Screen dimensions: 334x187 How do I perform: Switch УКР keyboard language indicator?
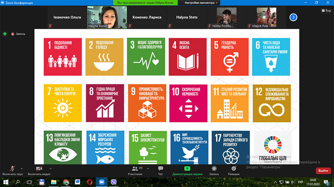click(300, 182)
